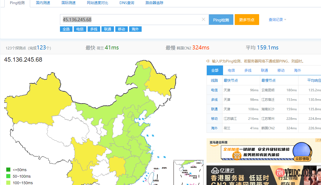Toggle the 全选 node filter

pos(66,29)
